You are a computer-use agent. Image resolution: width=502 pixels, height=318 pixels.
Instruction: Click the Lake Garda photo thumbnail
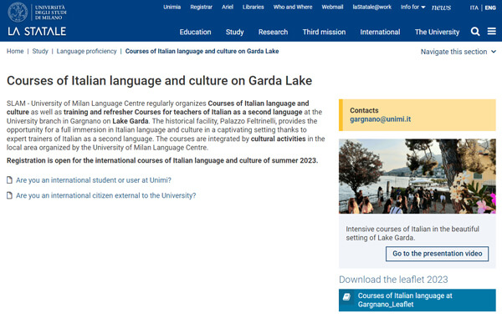click(417, 176)
